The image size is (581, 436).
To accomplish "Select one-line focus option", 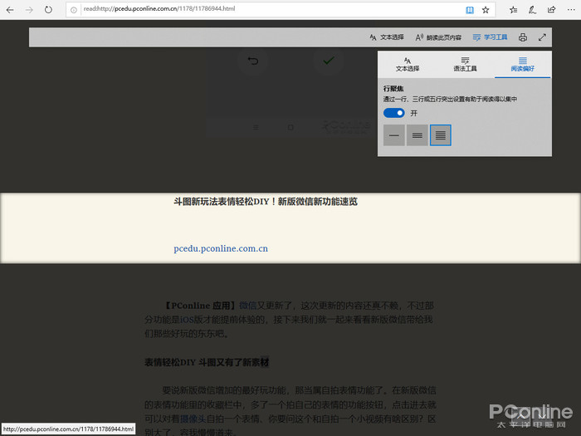I will [394, 135].
